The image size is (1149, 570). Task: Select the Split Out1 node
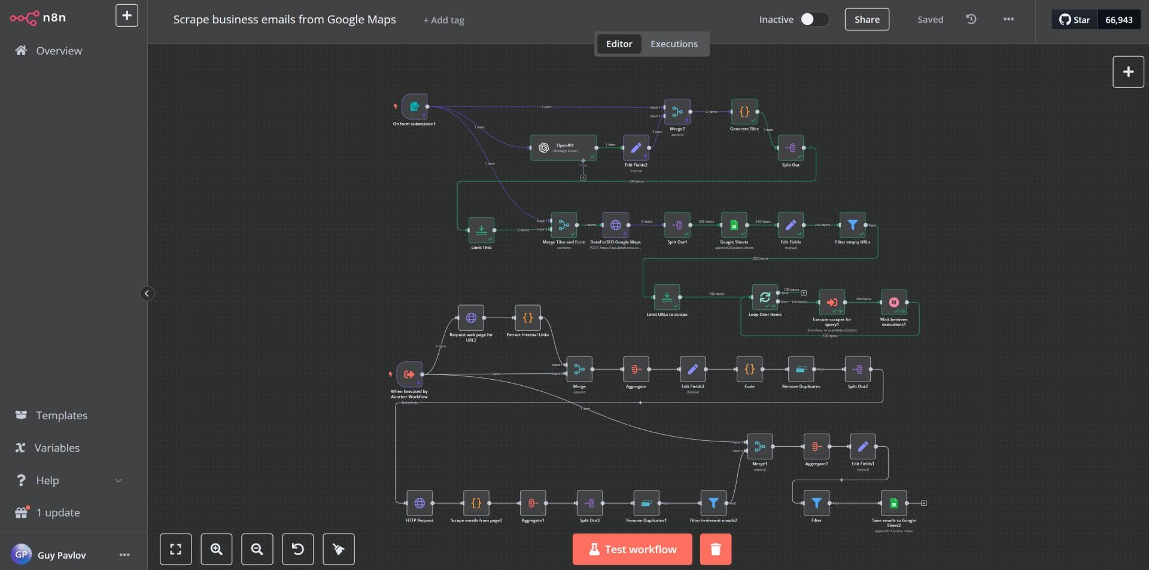[x=677, y=225]
